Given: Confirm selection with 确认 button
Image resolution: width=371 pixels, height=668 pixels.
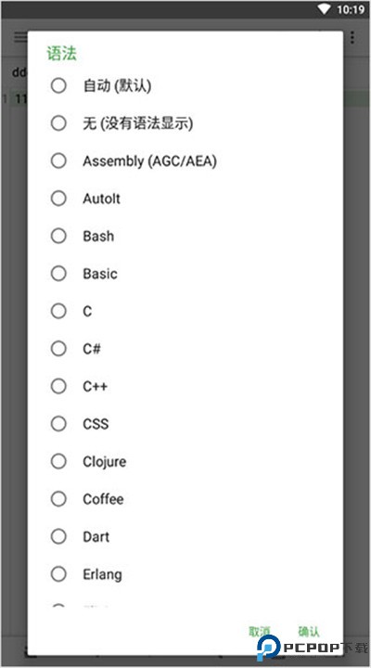Looking at the screenshot, I should pos(309,632).
